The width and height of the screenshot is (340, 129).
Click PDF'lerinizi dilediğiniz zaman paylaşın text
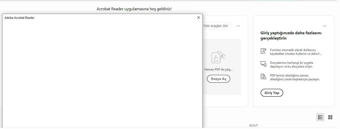point(295,77)
